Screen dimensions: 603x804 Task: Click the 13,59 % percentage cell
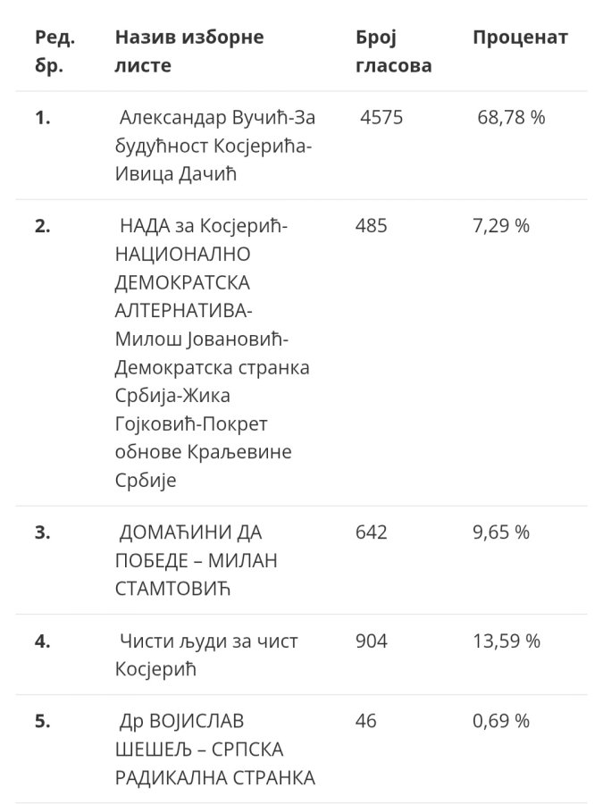pos(507,641)
